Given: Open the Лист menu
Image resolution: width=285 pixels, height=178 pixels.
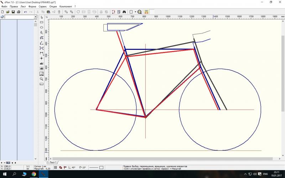Looking at the screenshot, I should (x=23, y=6).
